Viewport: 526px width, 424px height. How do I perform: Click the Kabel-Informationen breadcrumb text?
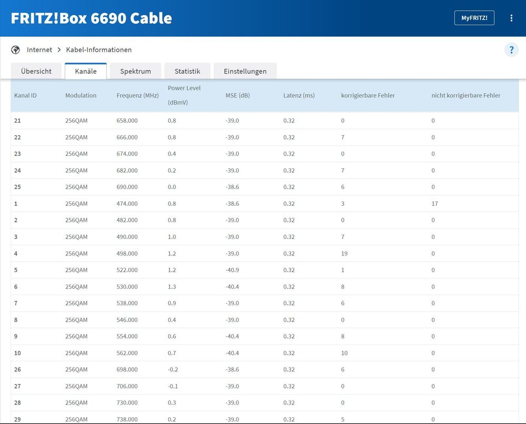tap(98, 50)
